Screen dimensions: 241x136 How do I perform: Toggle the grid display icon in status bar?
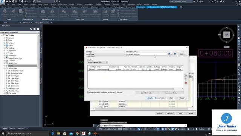(x=131, y=129)
